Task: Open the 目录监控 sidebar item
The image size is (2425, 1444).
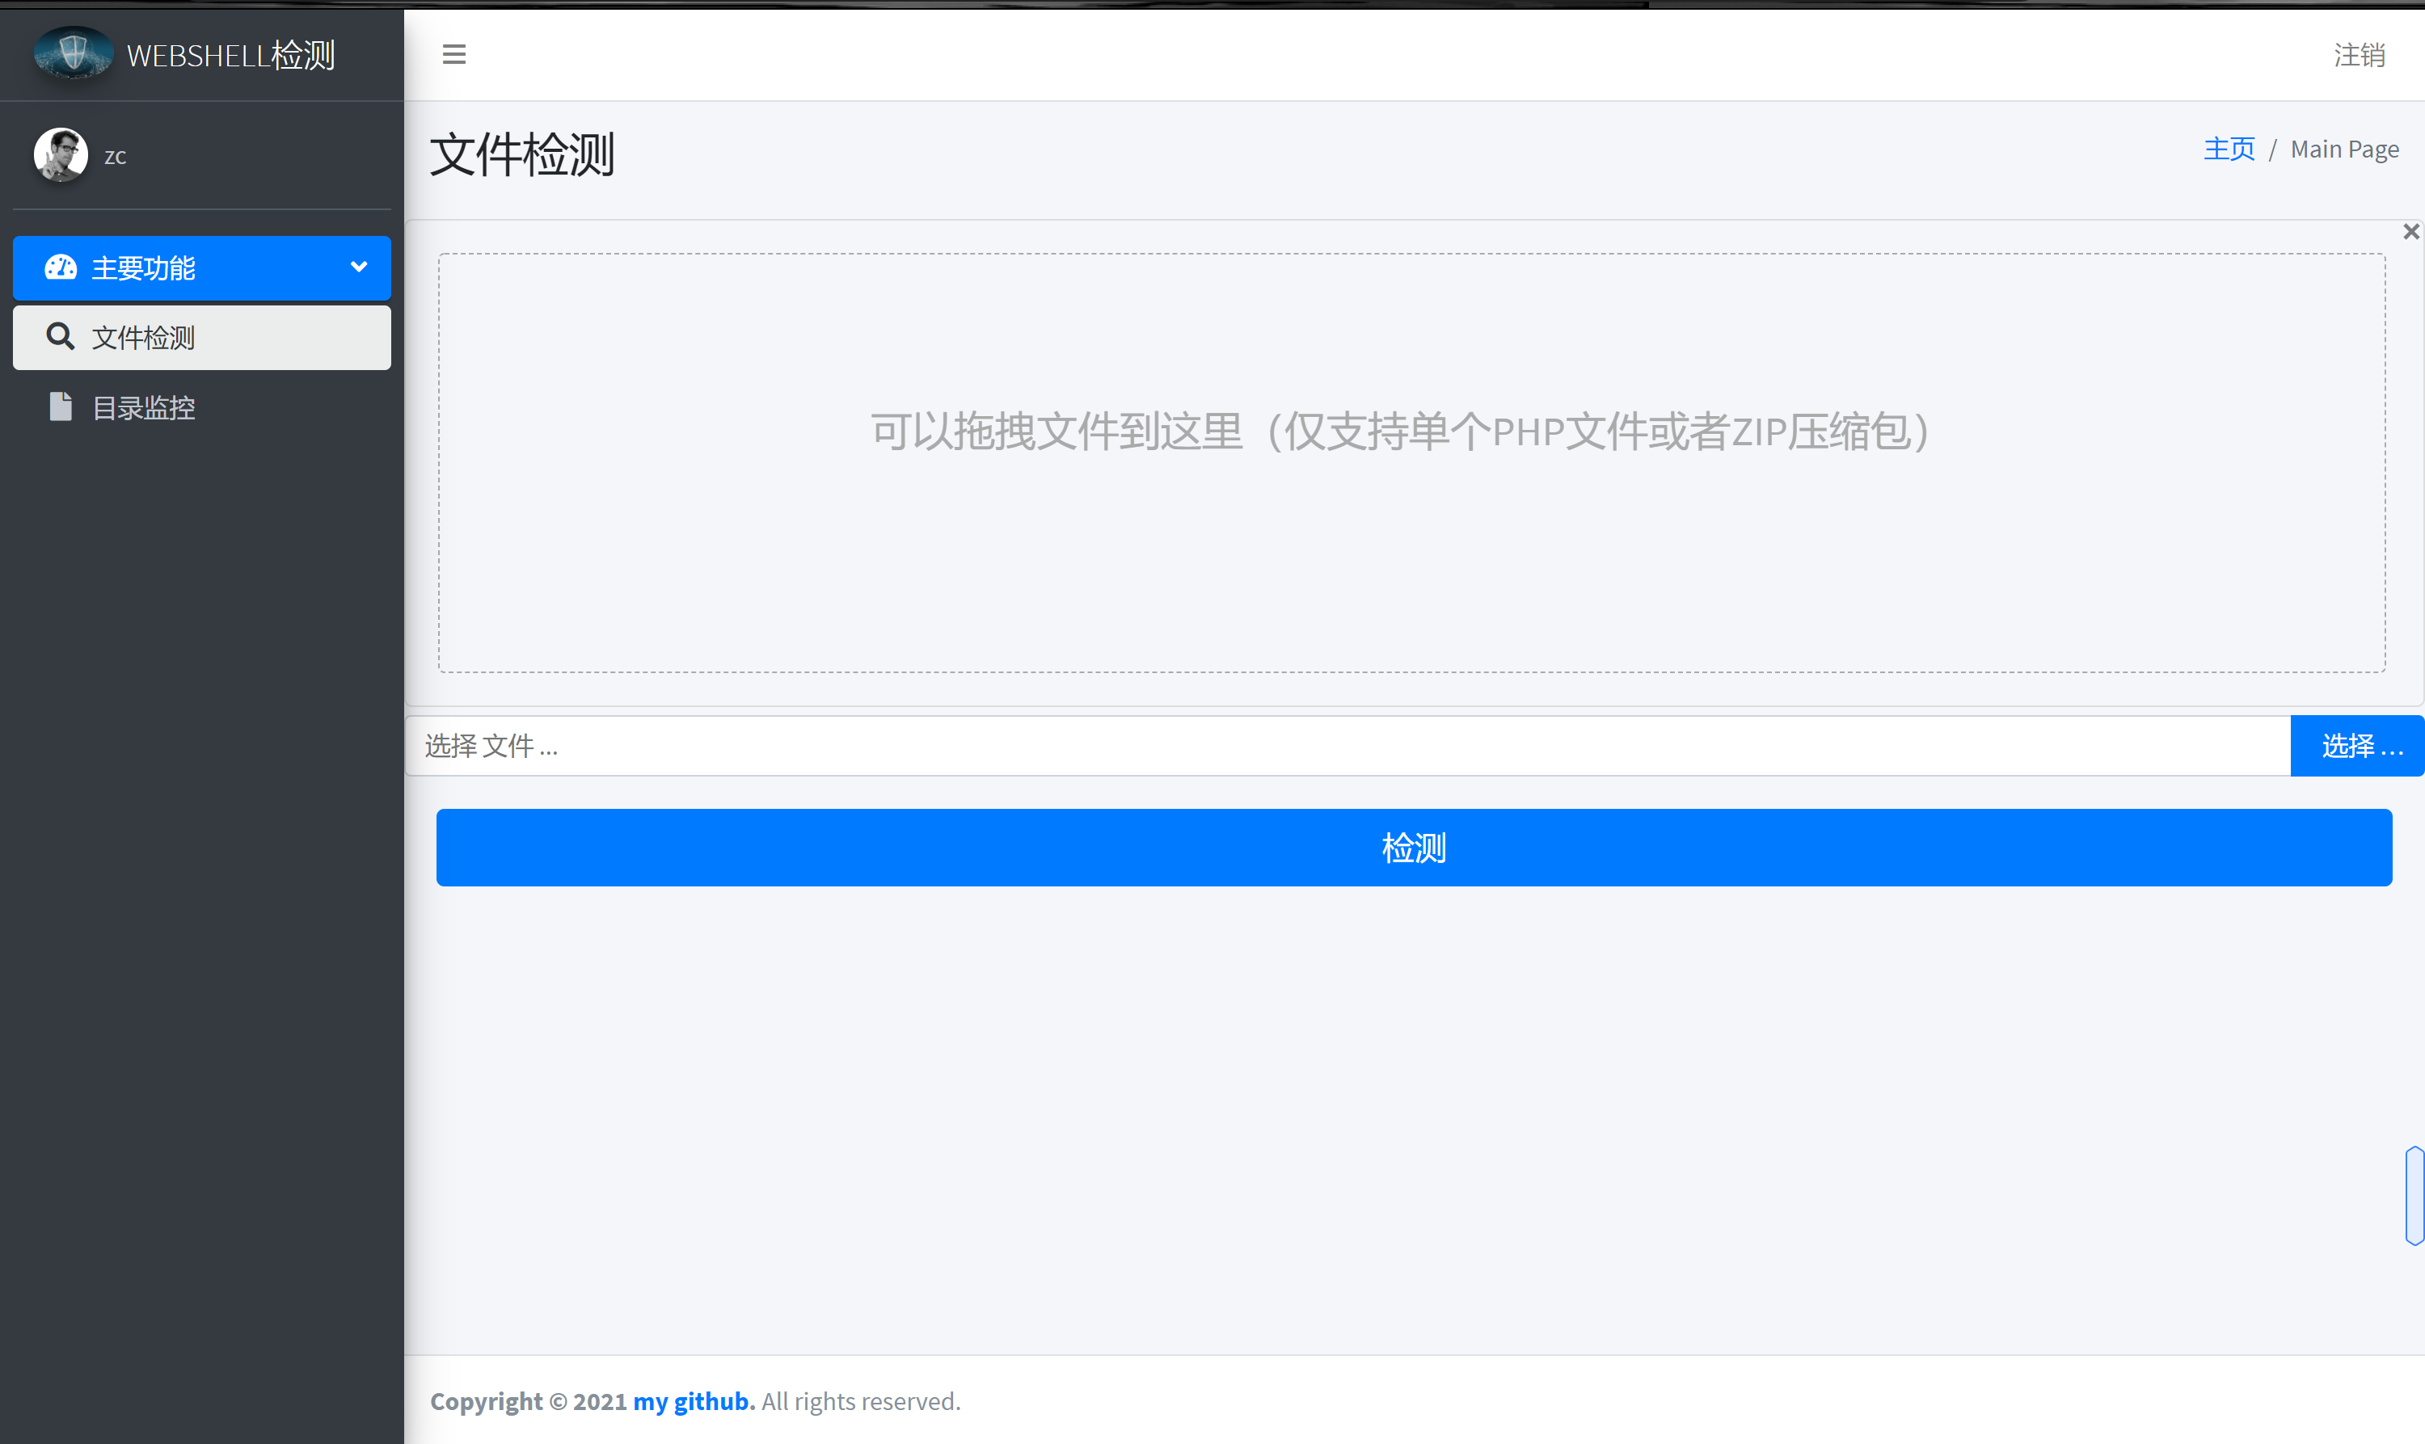Action: point(144,408)
